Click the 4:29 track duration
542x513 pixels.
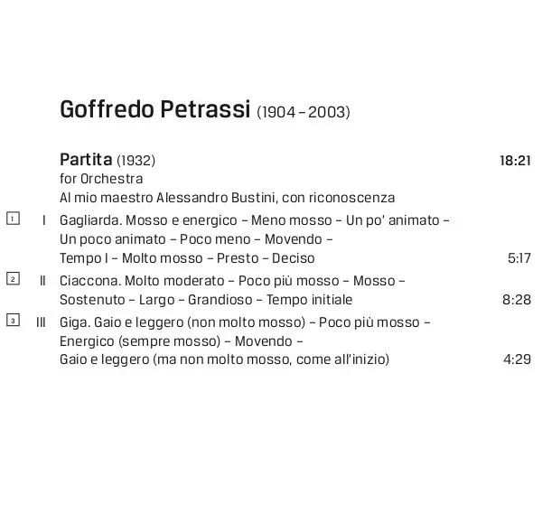[517, 359]
